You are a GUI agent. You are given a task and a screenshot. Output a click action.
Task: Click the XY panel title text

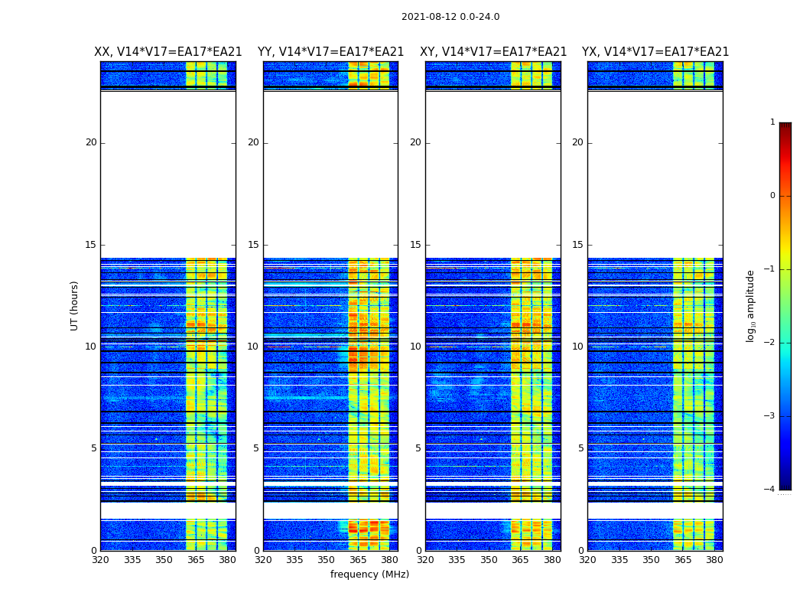pyautogui.click(x=493, y=52)
